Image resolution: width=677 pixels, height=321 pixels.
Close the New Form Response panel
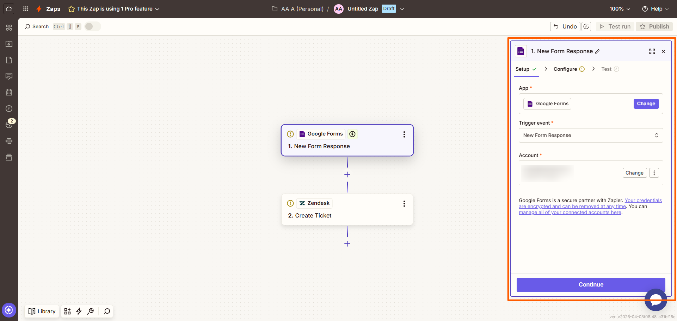click(663, 51)
